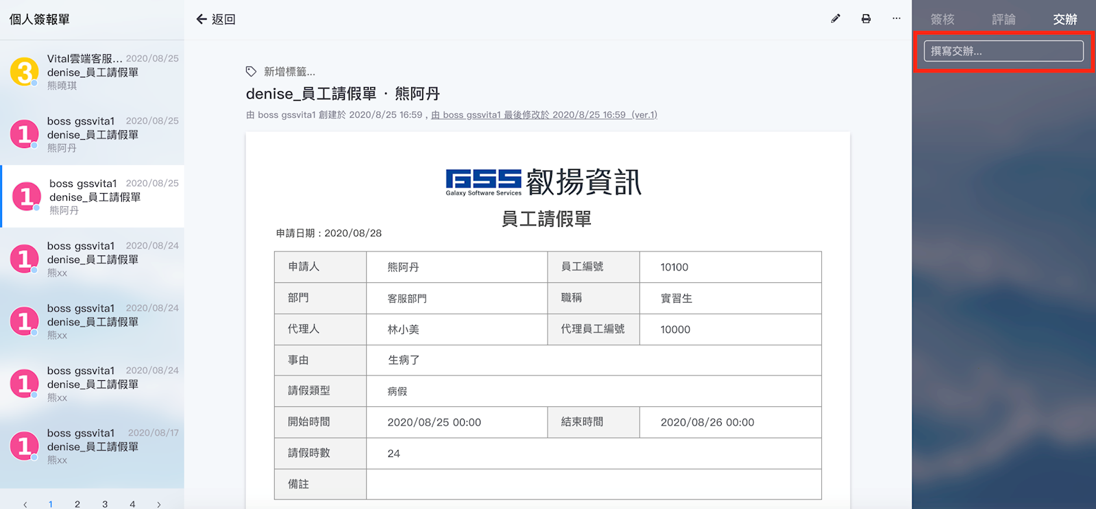This screenshot has width=1096, height=509.
Task: Add a new tag via 新增標籤
Action: [289, 72]
